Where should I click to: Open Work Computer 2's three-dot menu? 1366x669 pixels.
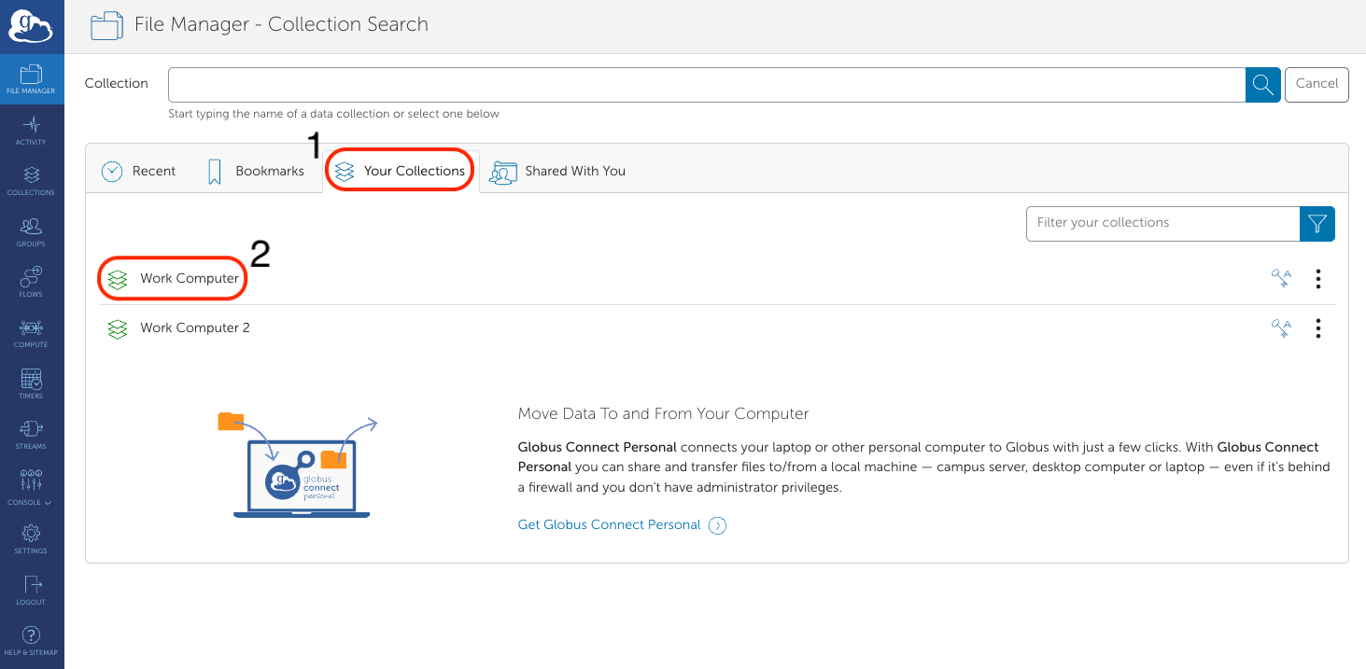(1317, 328)
